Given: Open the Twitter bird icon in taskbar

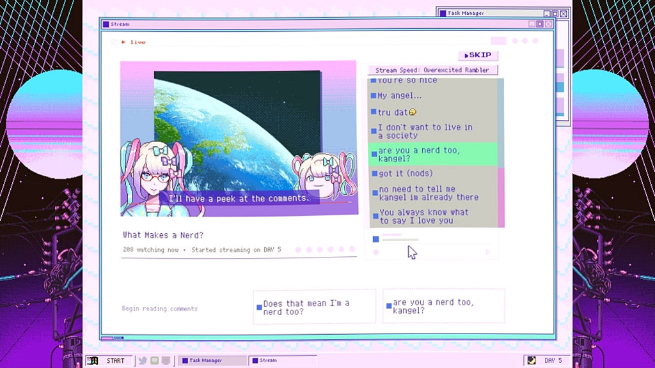Looking at the screenshot, I should click(143, 360).
